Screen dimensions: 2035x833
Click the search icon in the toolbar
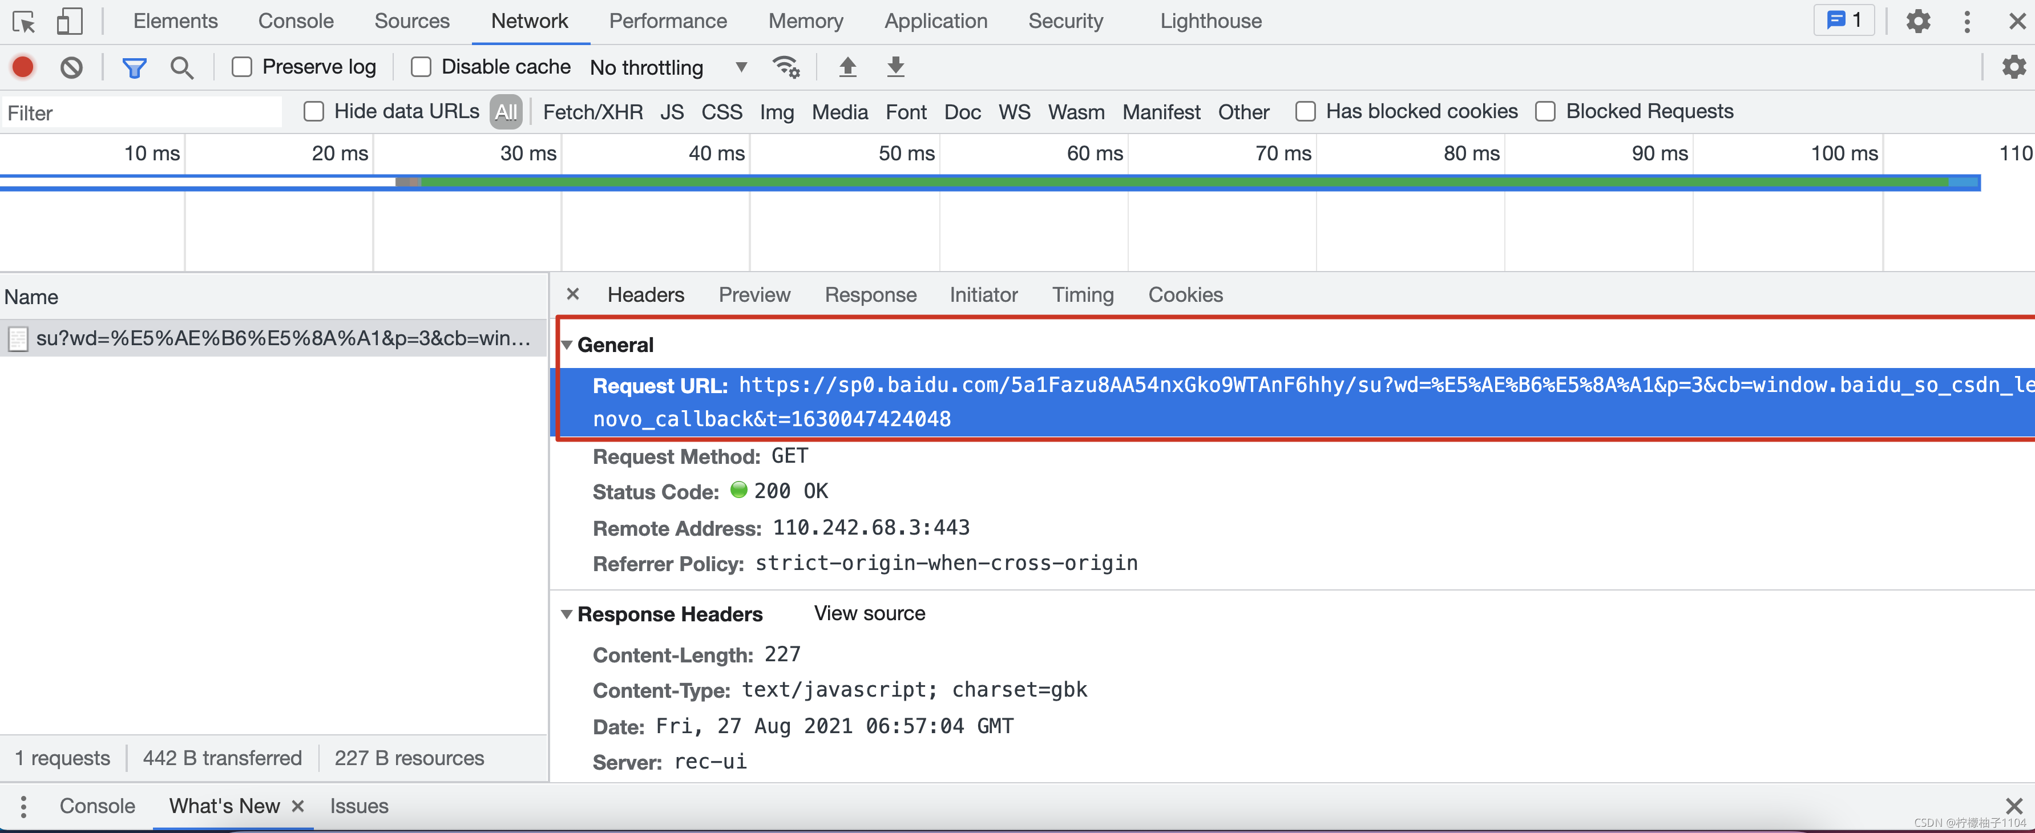point(181,65)
